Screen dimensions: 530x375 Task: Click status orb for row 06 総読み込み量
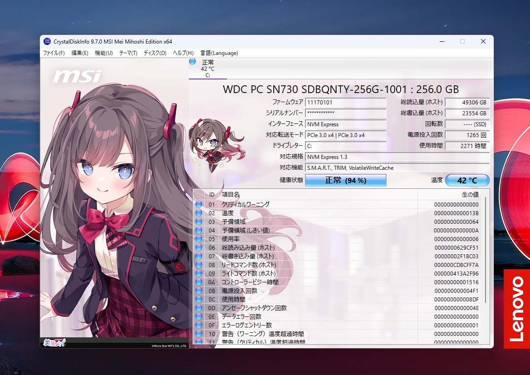[199, 247]
